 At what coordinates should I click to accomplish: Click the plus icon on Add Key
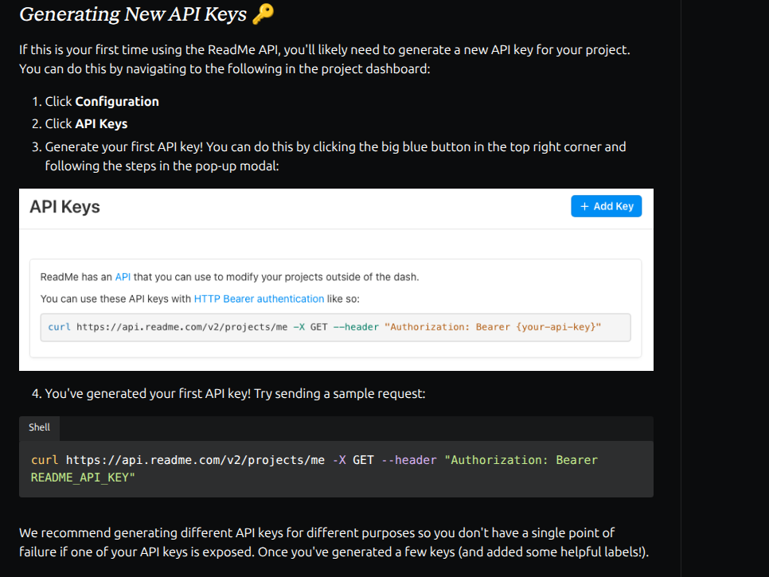pos(584,206)
